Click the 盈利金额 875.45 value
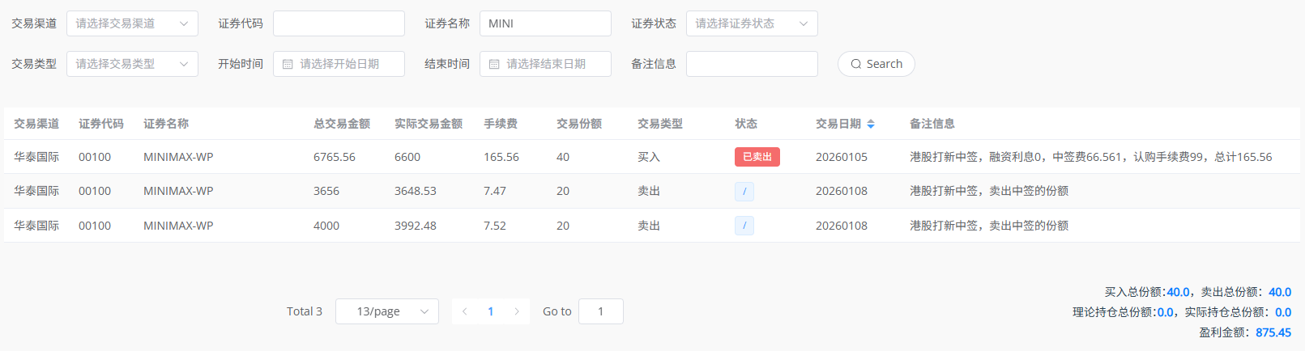This screenshot has height=351, width=1305. 1273,332
